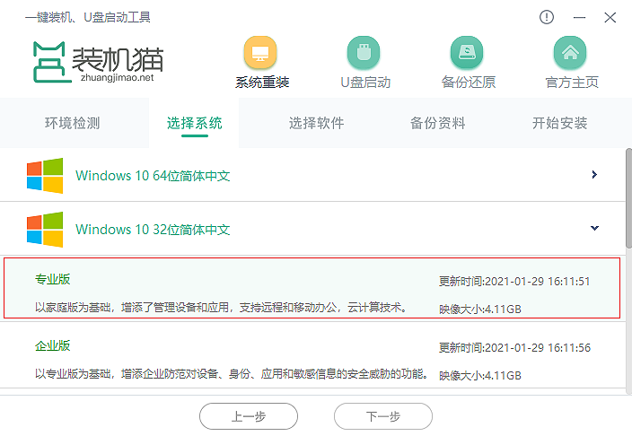Open the 系统重装 system reinstall icon
632x436 pixels.
(262, 53)
